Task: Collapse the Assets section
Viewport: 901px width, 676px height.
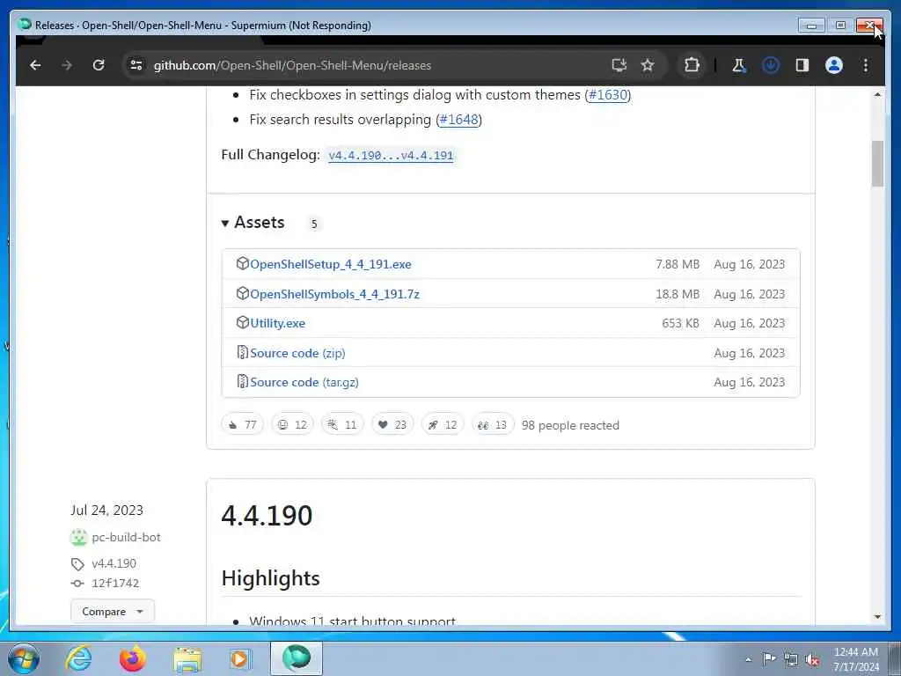Action: tap(253, 223)
